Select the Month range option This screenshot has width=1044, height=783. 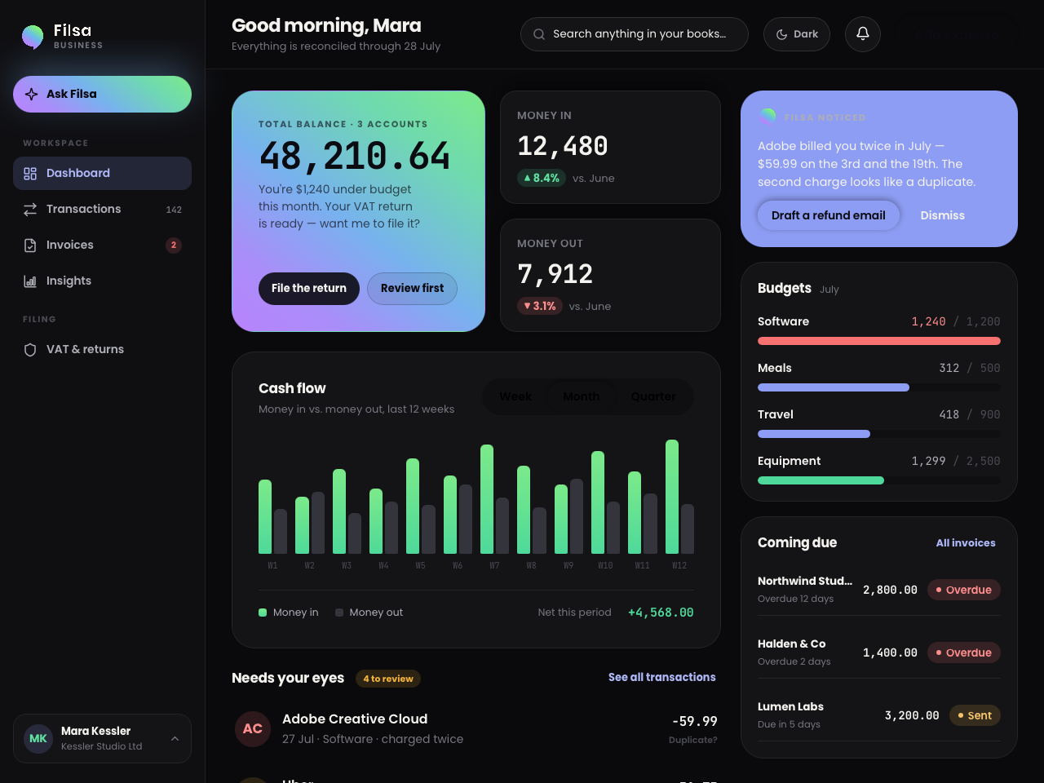pos(581,396)
